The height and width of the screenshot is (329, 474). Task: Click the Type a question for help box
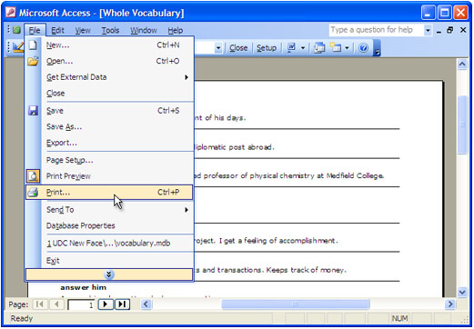[x=376, y=30]
